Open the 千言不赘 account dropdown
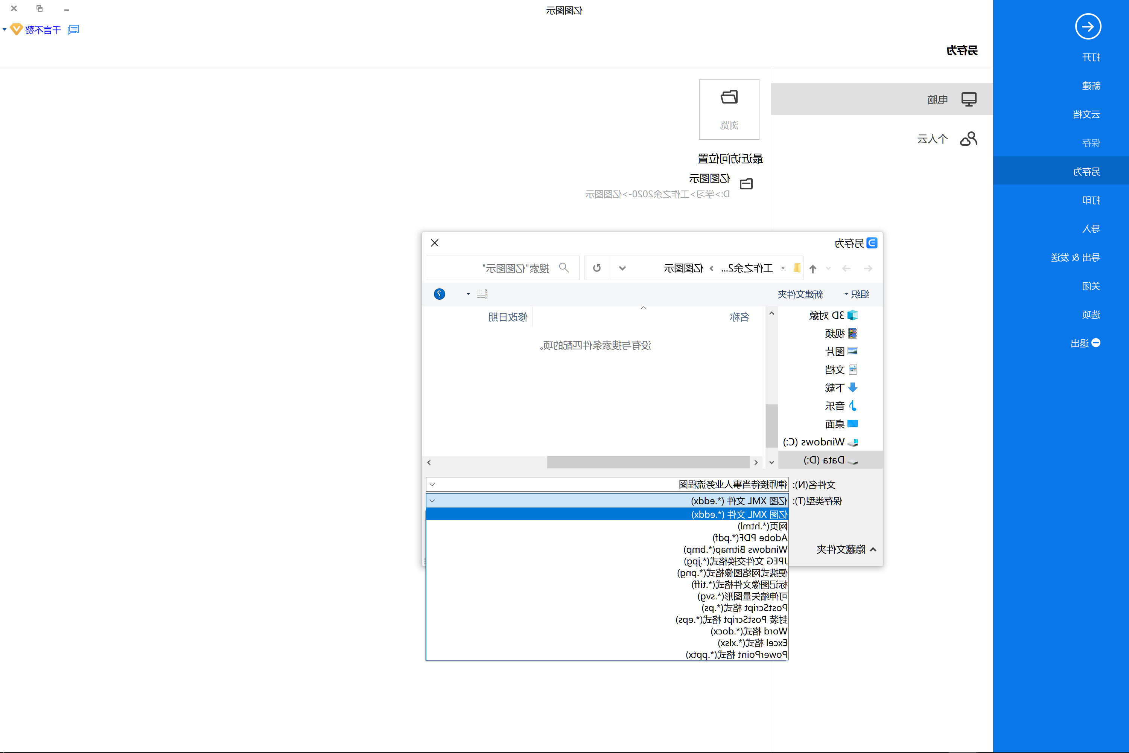Viewport: 1129px width, 753px height. pos(4,30)
